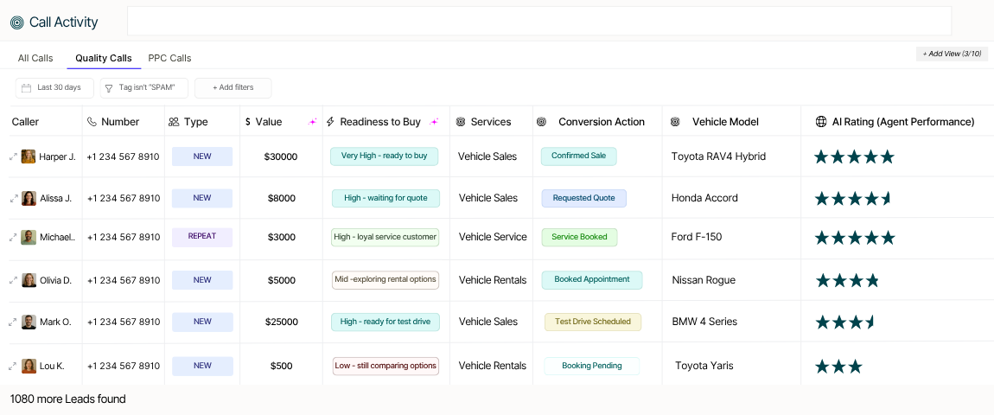Expand Lou K.'s call row
This screenshot has height=415, width=994.
pyautogui.click(x=13, y=366)
